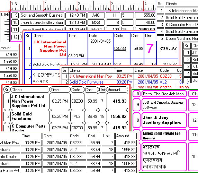198x173 pixels.
Task: Click the underlined CBZ33 code link
Action: click(120, 49)
